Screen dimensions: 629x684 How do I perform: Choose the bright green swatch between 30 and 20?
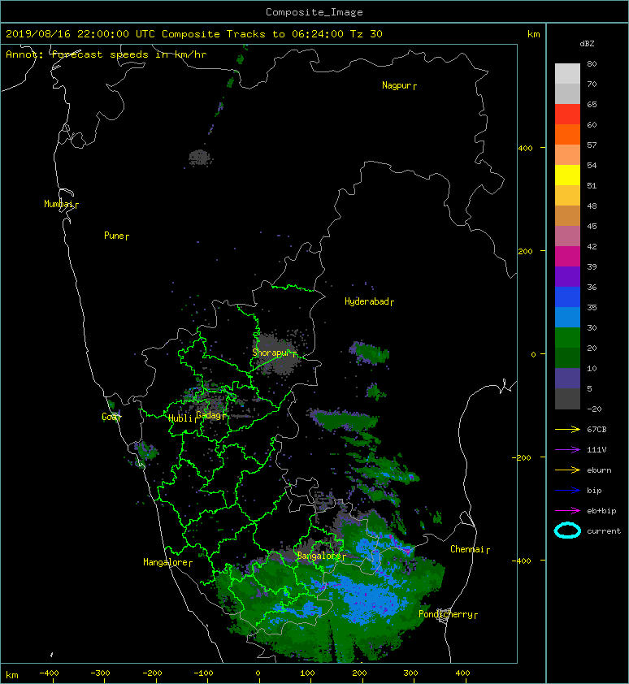[x=567, y=338]
